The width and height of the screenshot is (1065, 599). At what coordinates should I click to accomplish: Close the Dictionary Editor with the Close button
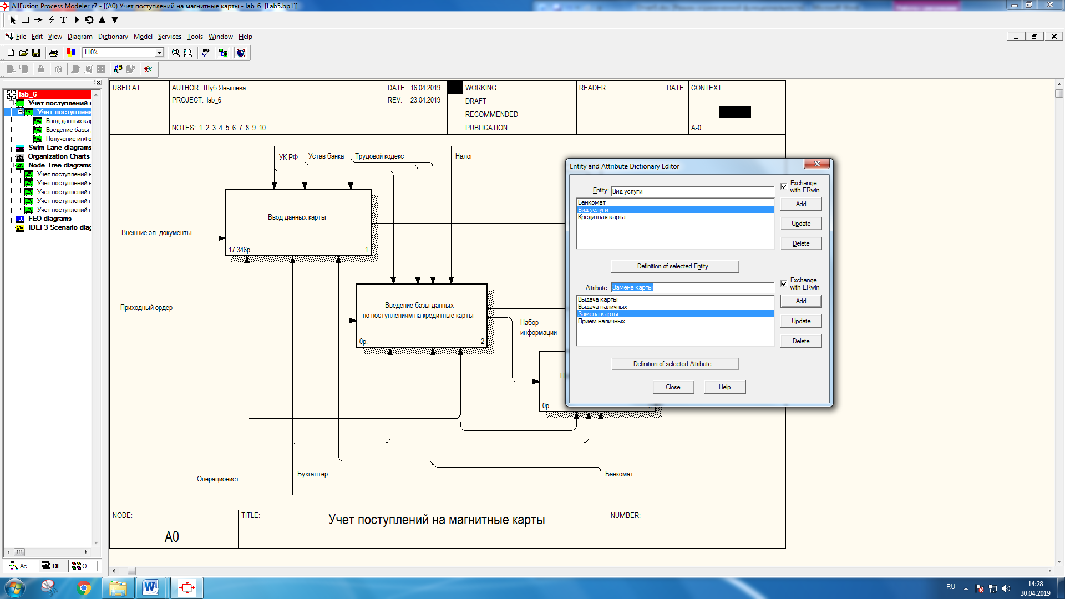(673, 387)
